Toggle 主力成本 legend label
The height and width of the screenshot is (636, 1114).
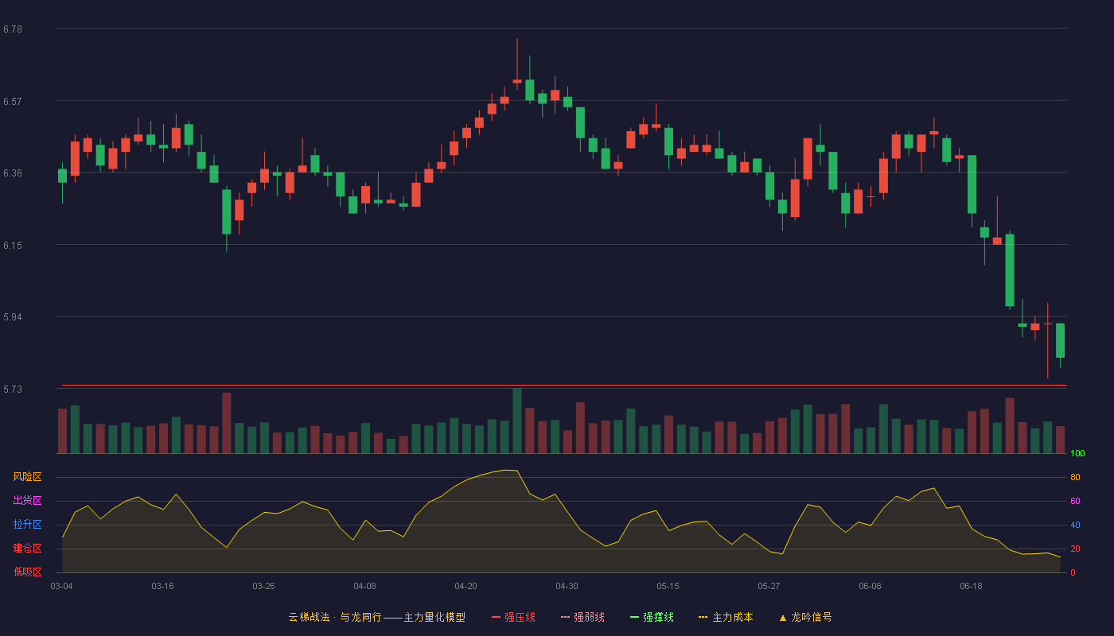(732, 617)
